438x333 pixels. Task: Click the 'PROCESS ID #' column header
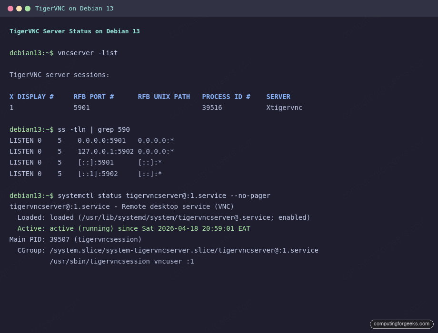click(x=226, y=97)
